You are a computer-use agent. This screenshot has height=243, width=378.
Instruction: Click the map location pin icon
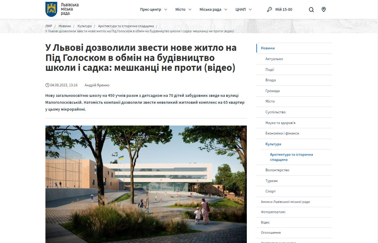[x=324, y=10]
